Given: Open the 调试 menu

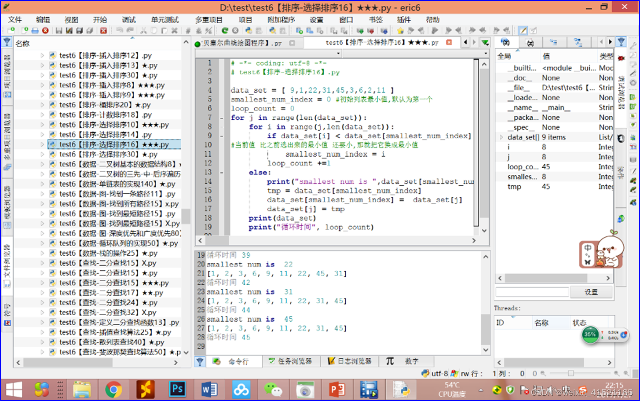Looking at the screenshot, I should (128, 20).
